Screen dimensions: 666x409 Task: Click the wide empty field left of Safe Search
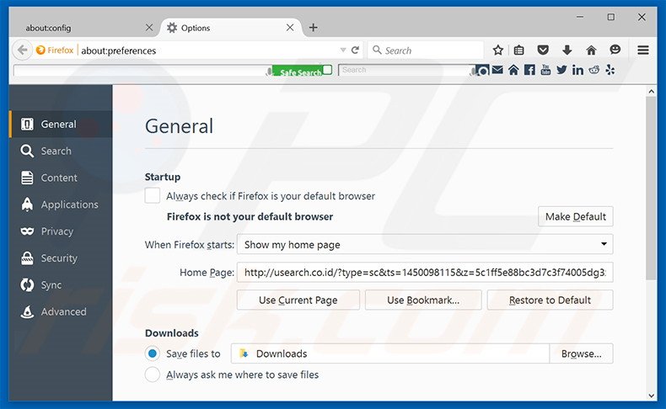coord(140,71)
